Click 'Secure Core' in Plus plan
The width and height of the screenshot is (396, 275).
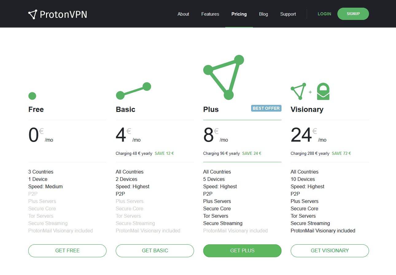(217, 208)
